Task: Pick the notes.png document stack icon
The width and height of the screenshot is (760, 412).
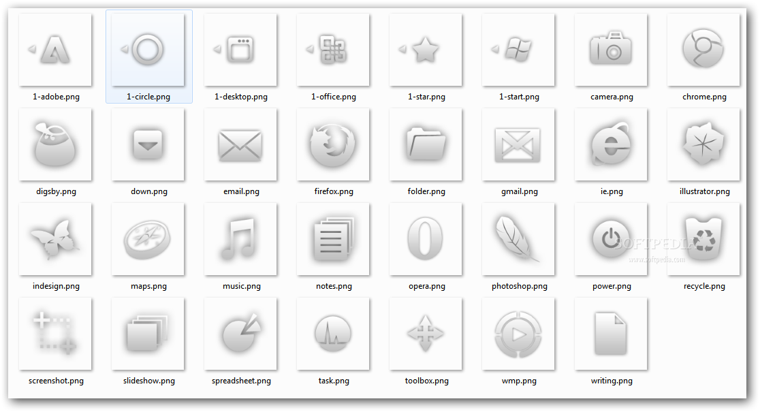Action: tap(333, 239)
